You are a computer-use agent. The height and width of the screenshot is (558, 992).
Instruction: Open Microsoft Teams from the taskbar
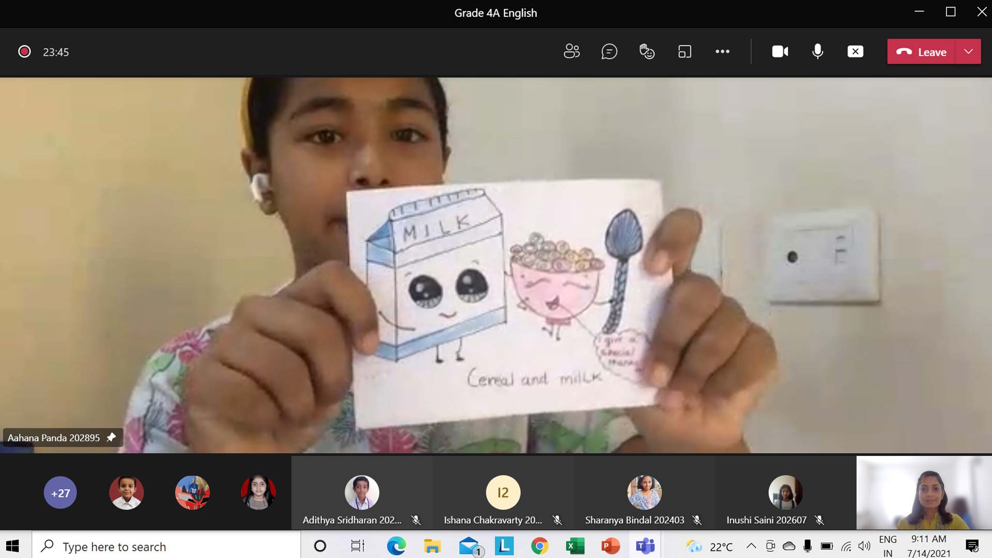coord(645,546)
